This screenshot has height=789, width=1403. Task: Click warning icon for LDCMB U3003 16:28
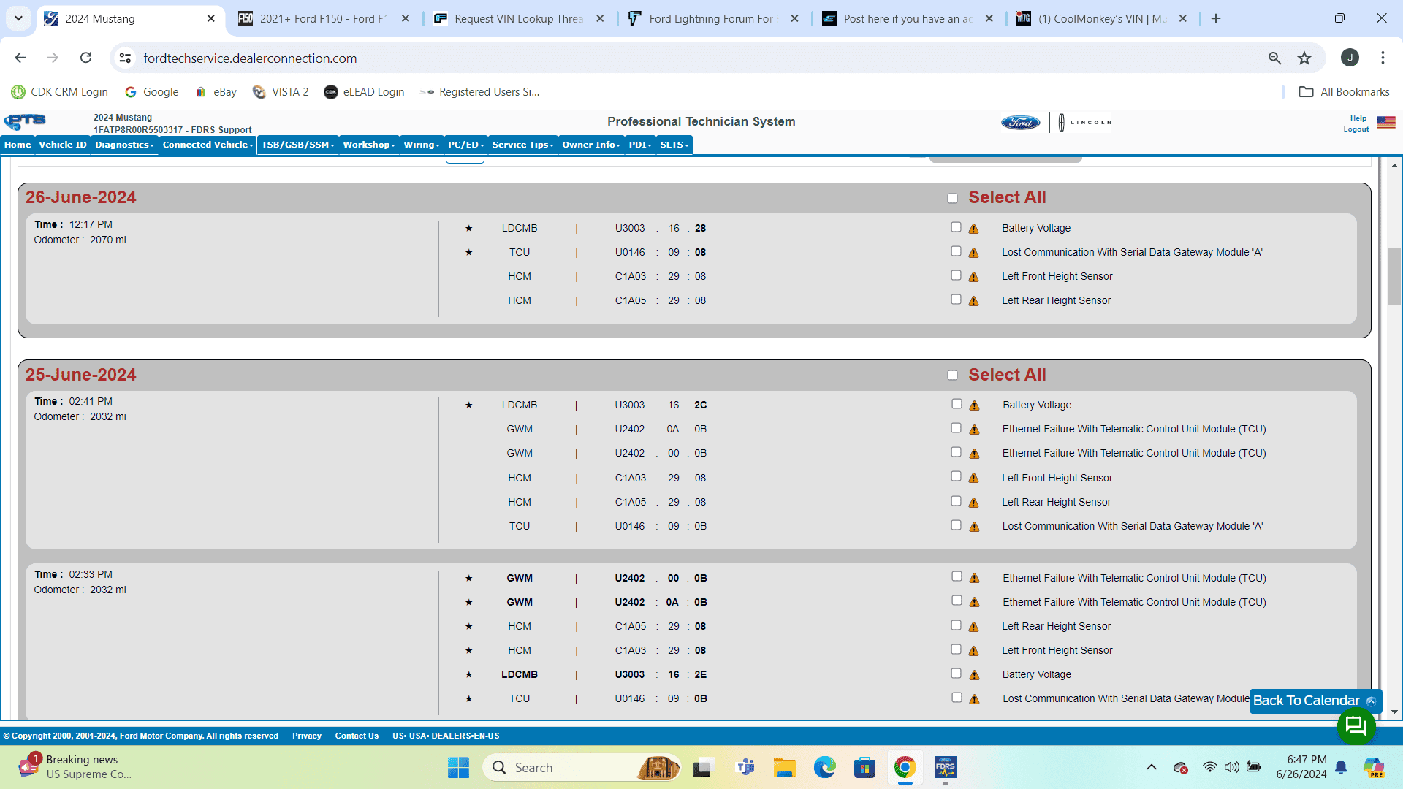coord(973,229)
